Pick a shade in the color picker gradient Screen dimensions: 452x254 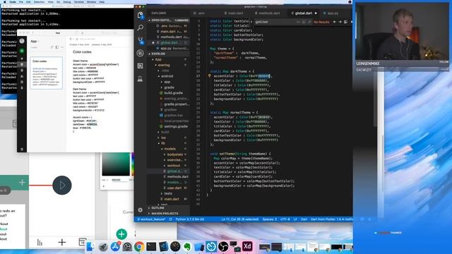(x=116, y=164)
